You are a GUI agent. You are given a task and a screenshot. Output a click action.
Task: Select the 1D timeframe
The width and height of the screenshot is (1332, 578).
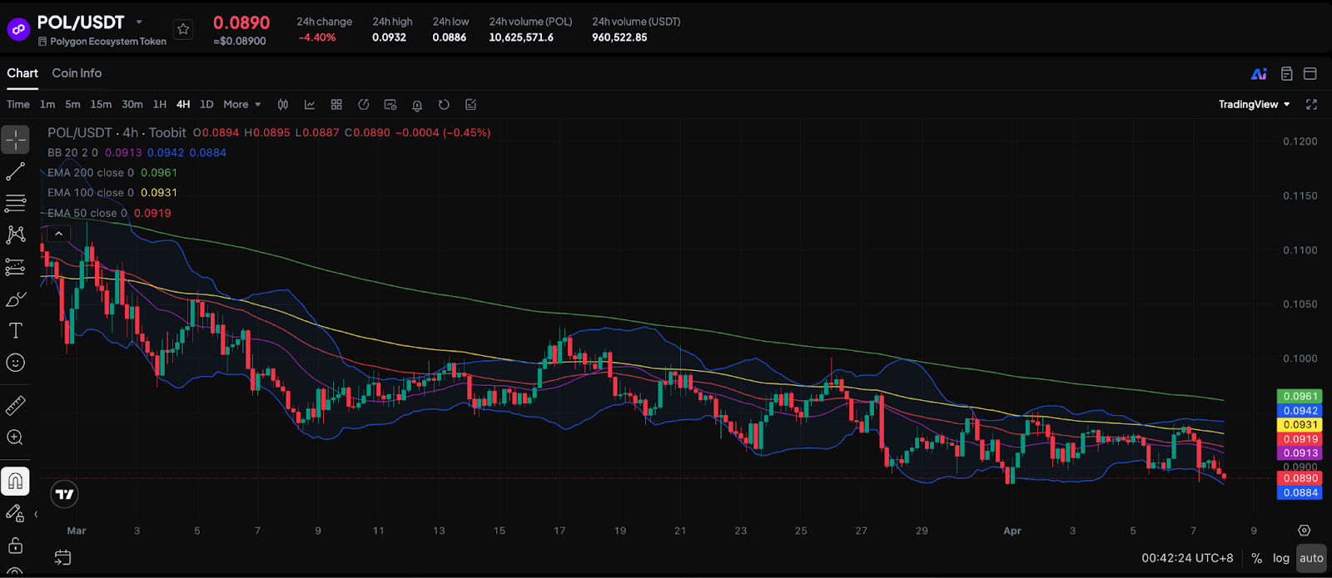(206, 105)
